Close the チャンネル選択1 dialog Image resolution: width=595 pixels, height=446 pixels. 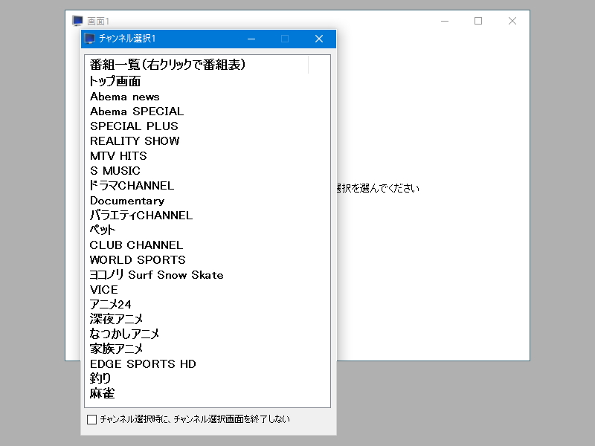point(319,39)
